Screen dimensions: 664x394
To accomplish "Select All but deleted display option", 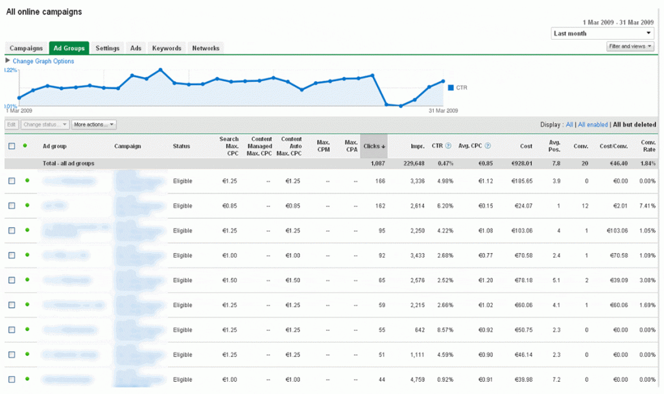I will [634, 125].
